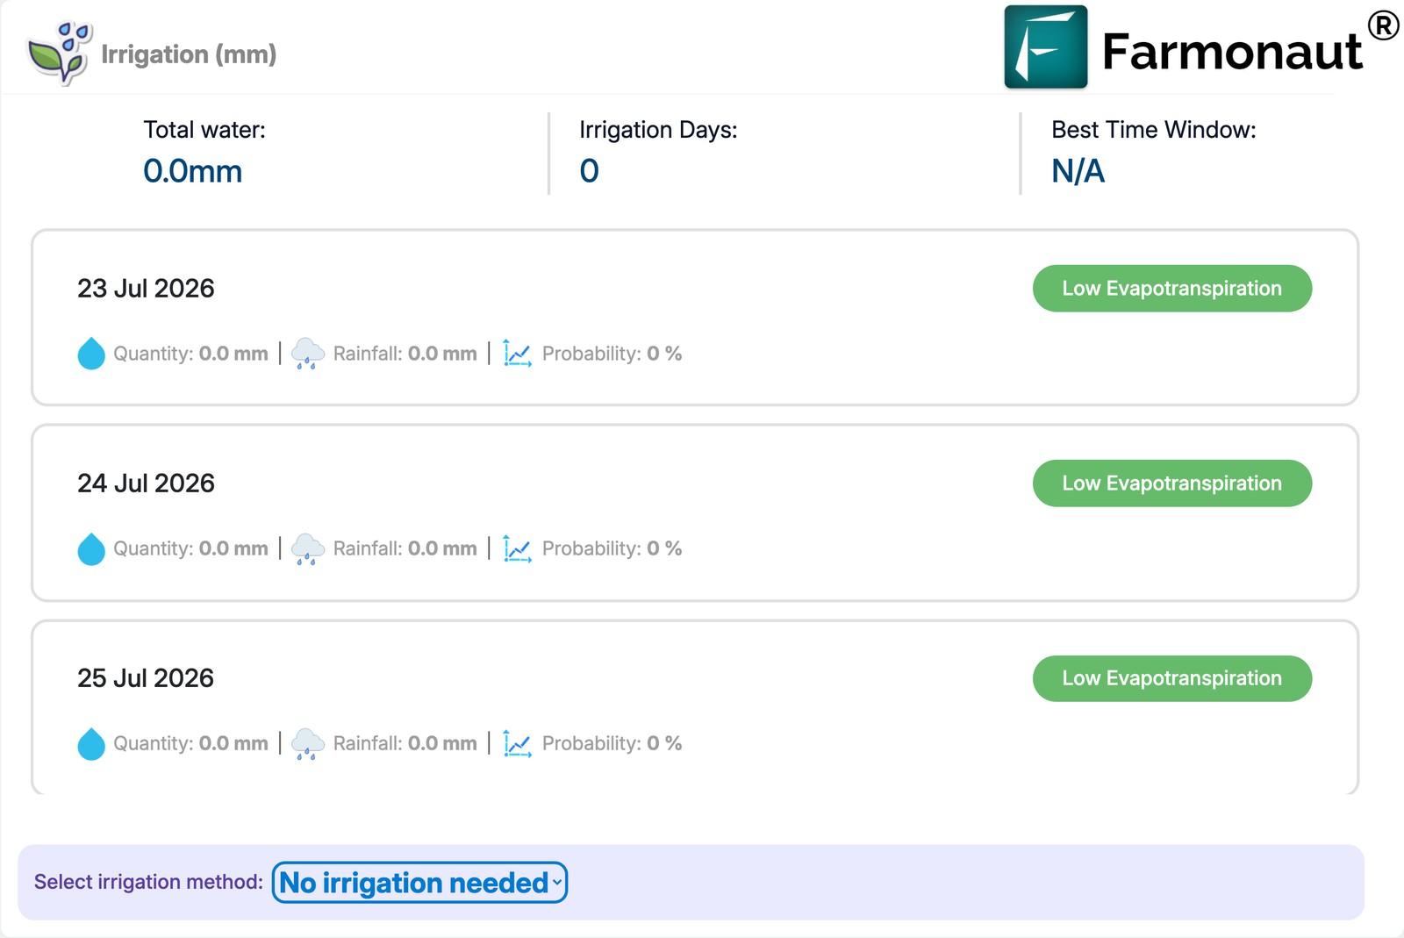Click the water drop icon for 25 Jul 2026
This screenshot has width=1404, height=938.
pyautogui.click(x=91, y=743)
